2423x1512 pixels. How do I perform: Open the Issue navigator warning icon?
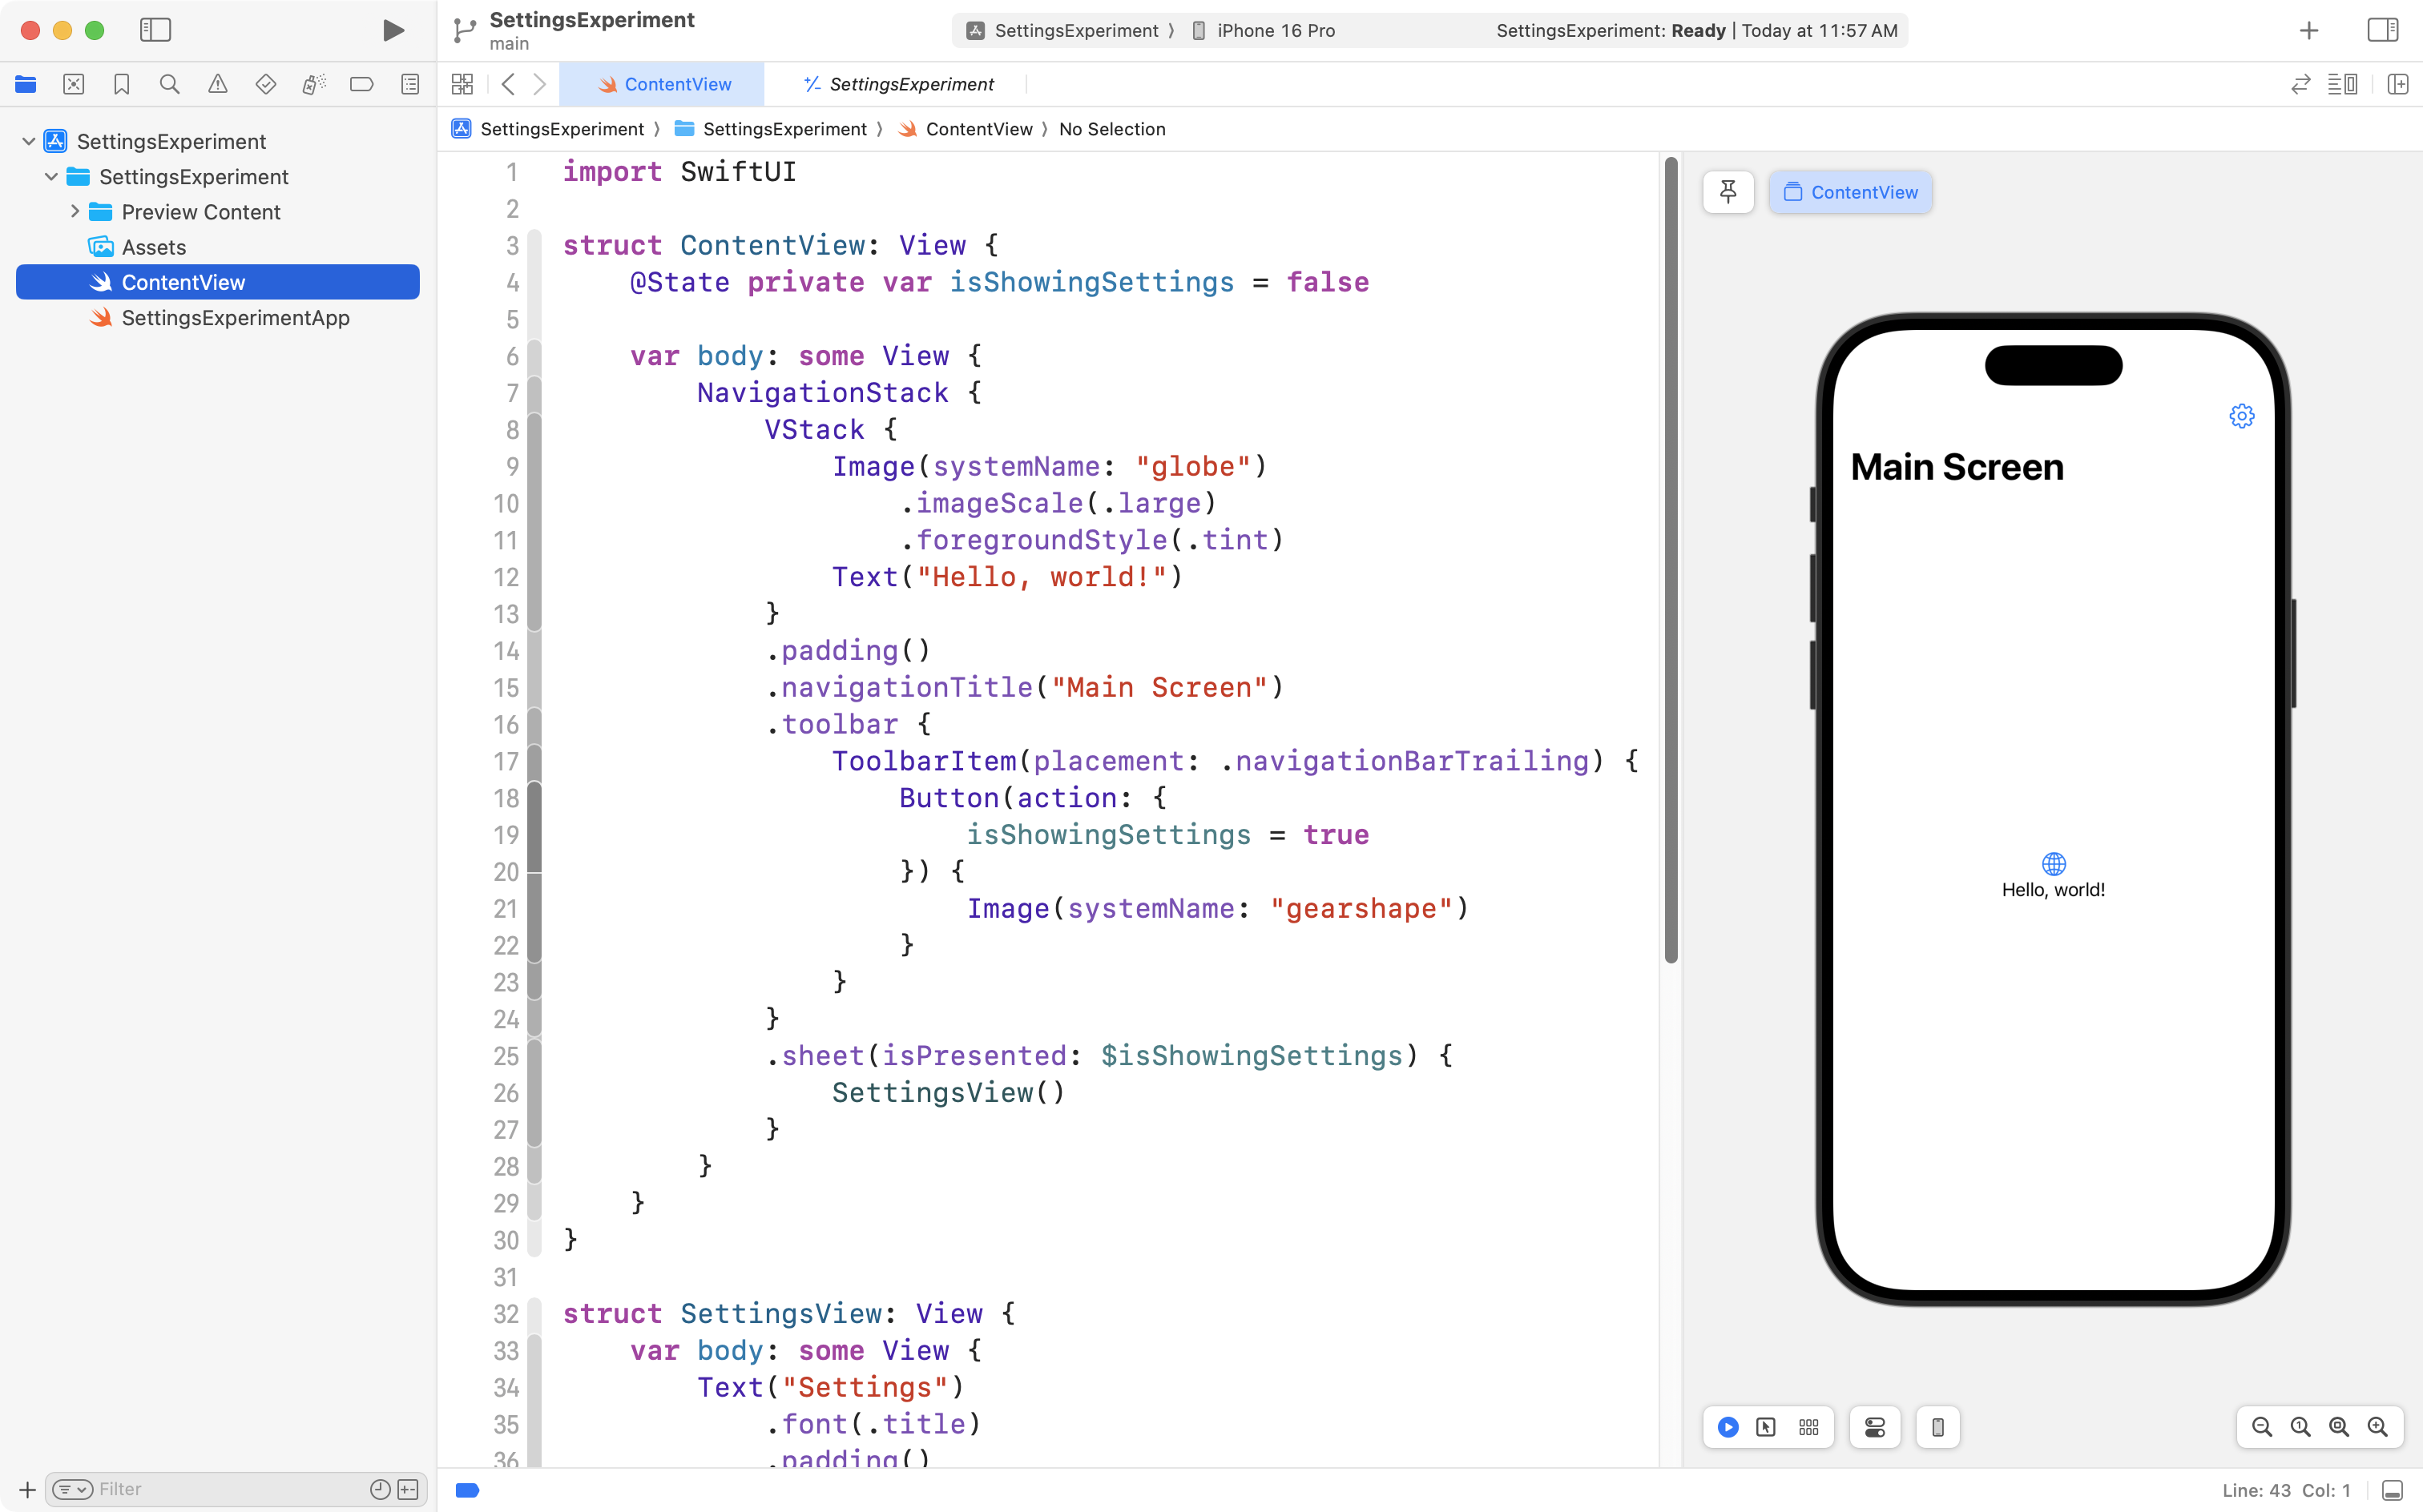click(x=217, y=84)
